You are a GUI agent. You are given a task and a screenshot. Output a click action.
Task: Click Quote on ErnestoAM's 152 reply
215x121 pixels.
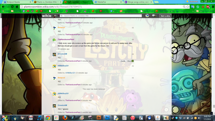pos(123,61)
